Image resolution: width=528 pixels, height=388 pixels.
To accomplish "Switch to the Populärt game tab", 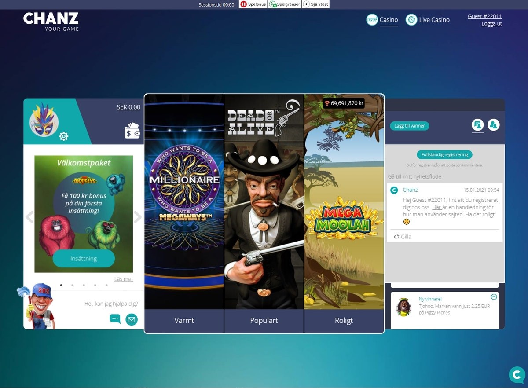I will (264, 321).
